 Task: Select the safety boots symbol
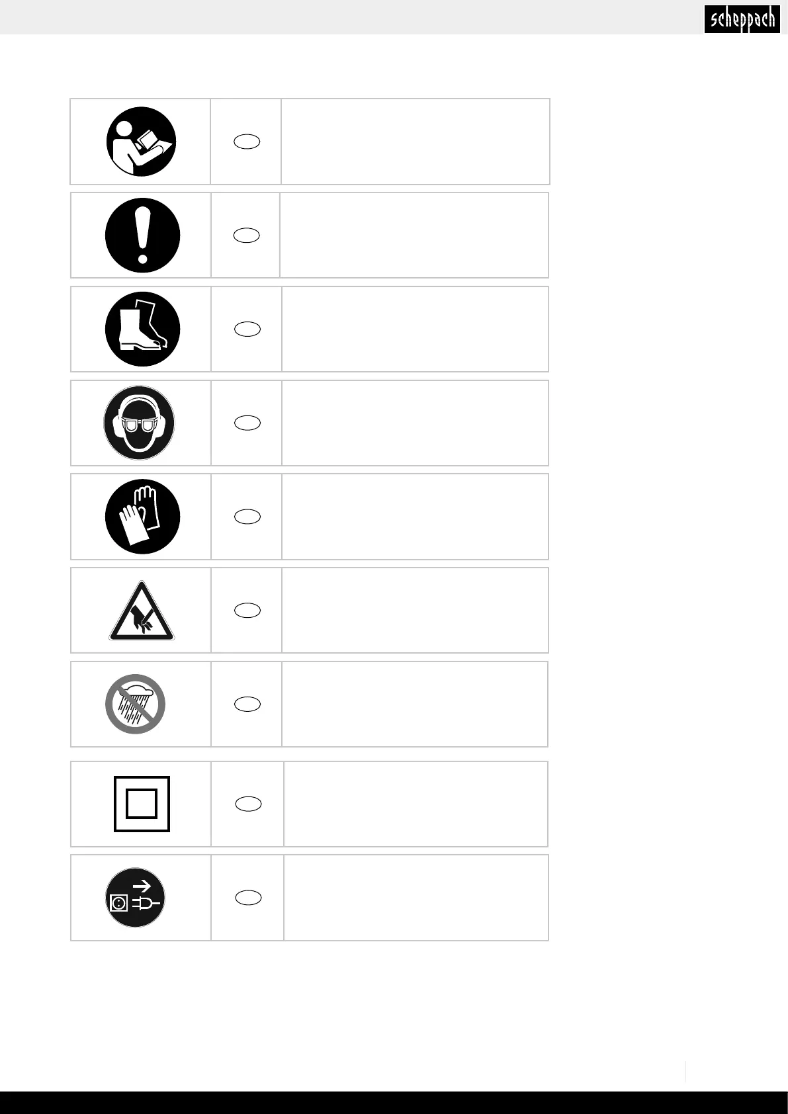click(x=142, y=329)
